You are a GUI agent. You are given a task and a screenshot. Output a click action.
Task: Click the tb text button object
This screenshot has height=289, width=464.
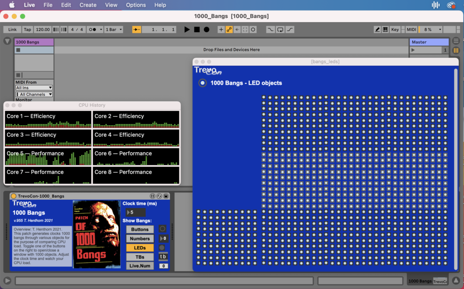[x=163, y=256]
